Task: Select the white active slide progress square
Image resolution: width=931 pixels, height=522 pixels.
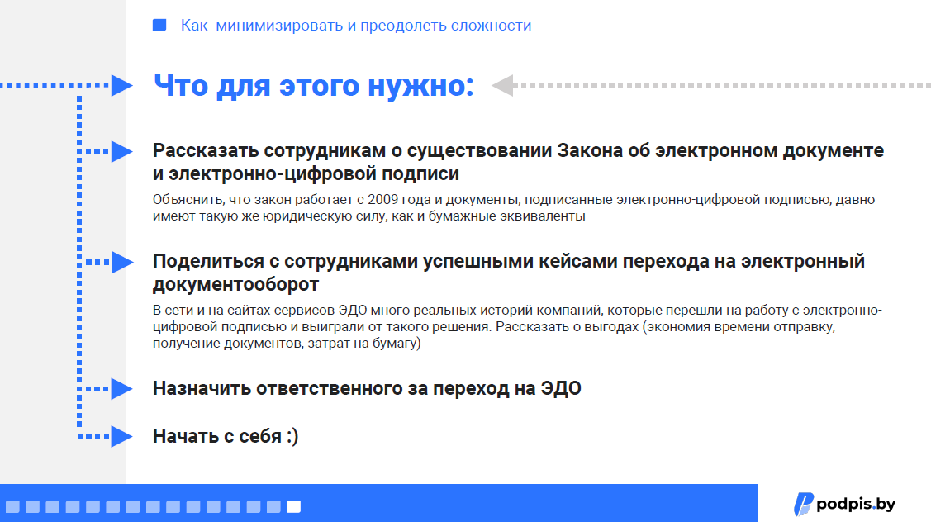Action: pyautogui.click(x=293, y=506)
